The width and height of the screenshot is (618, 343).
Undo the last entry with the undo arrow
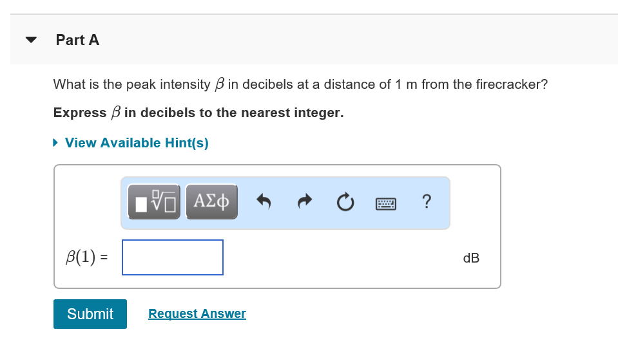(x=264, y=201)
